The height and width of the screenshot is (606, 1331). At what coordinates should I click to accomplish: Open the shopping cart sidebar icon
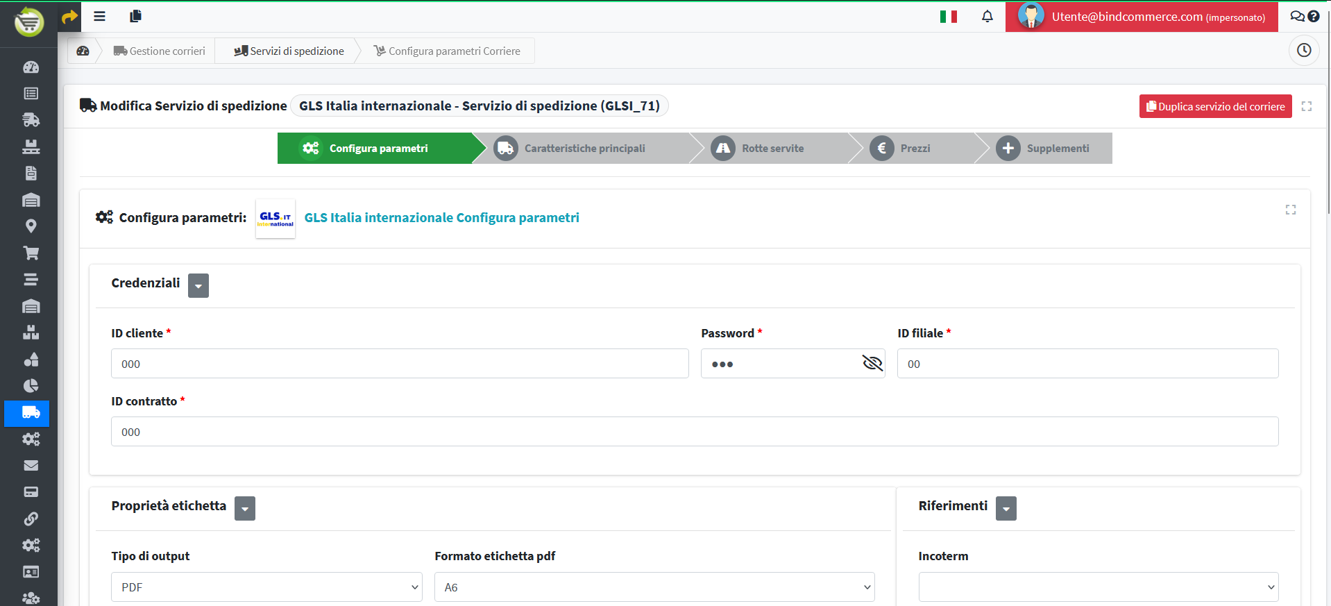click(31, 253)
